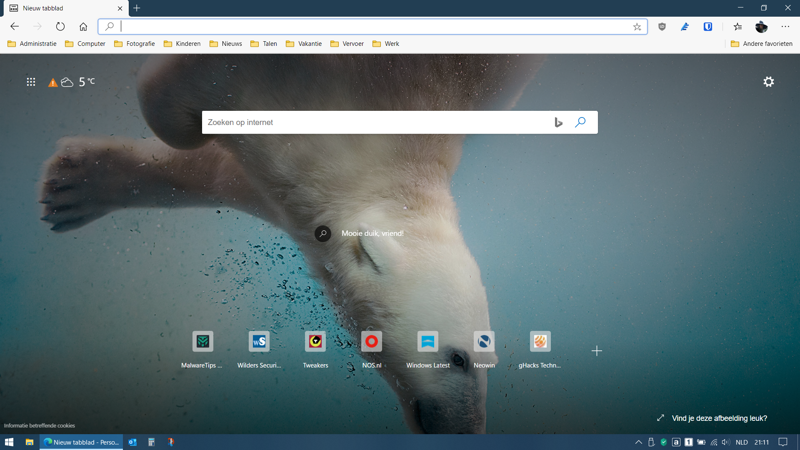Open Outlook from the taskbar
The width and height of the screenshot is (800, 450).
pyautogui.click(x=132, y=442)
